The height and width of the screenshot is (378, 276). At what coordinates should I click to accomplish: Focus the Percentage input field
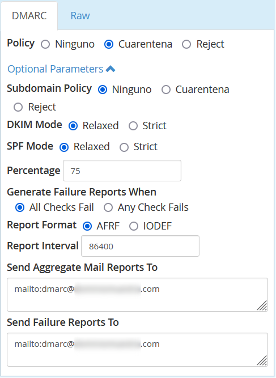click(x=122, y=171)
